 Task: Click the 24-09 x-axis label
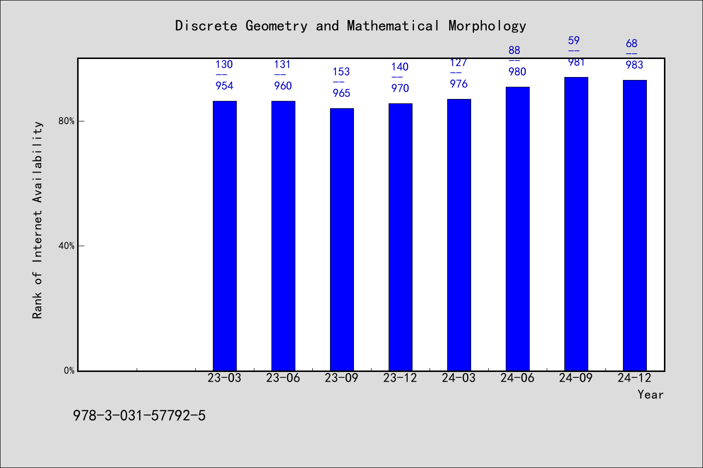pyautogui.click(x=576, y=378)
